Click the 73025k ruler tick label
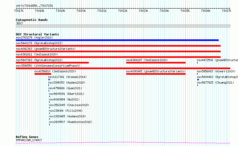This screenshot has height=146, width=238. click(185, 11)
